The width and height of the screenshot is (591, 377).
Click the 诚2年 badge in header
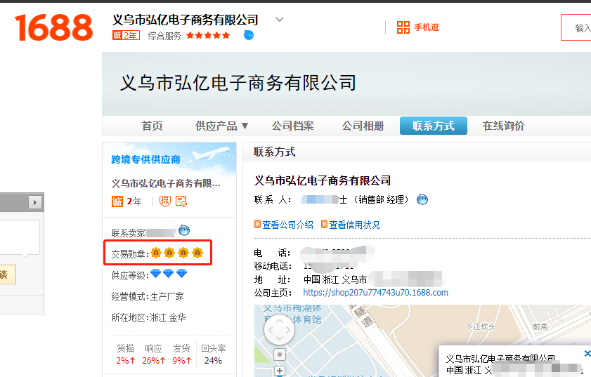coord(126,35)
